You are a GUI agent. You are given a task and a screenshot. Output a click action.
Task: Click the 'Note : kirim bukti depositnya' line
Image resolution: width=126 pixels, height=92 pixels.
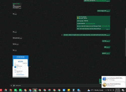pyautogui.click(x=89, y=29)
